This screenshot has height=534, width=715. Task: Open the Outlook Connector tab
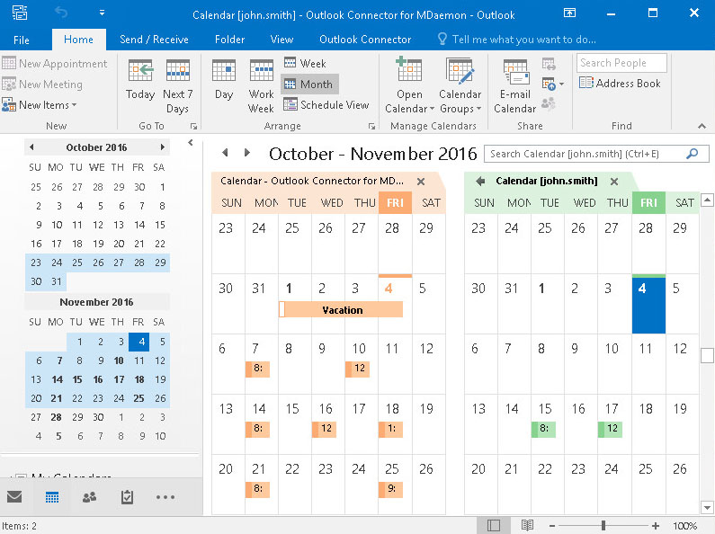(x=365, y=40)
